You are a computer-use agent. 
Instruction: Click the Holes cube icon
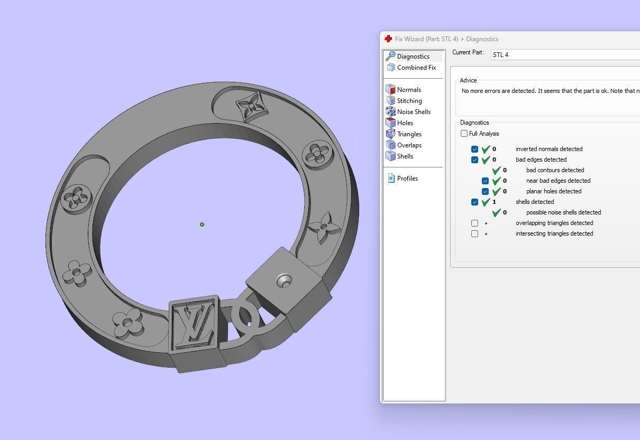(391, 123)
